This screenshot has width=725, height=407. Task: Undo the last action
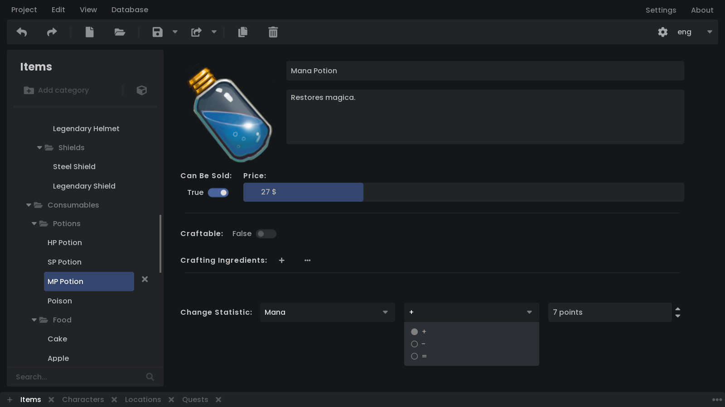21,32
